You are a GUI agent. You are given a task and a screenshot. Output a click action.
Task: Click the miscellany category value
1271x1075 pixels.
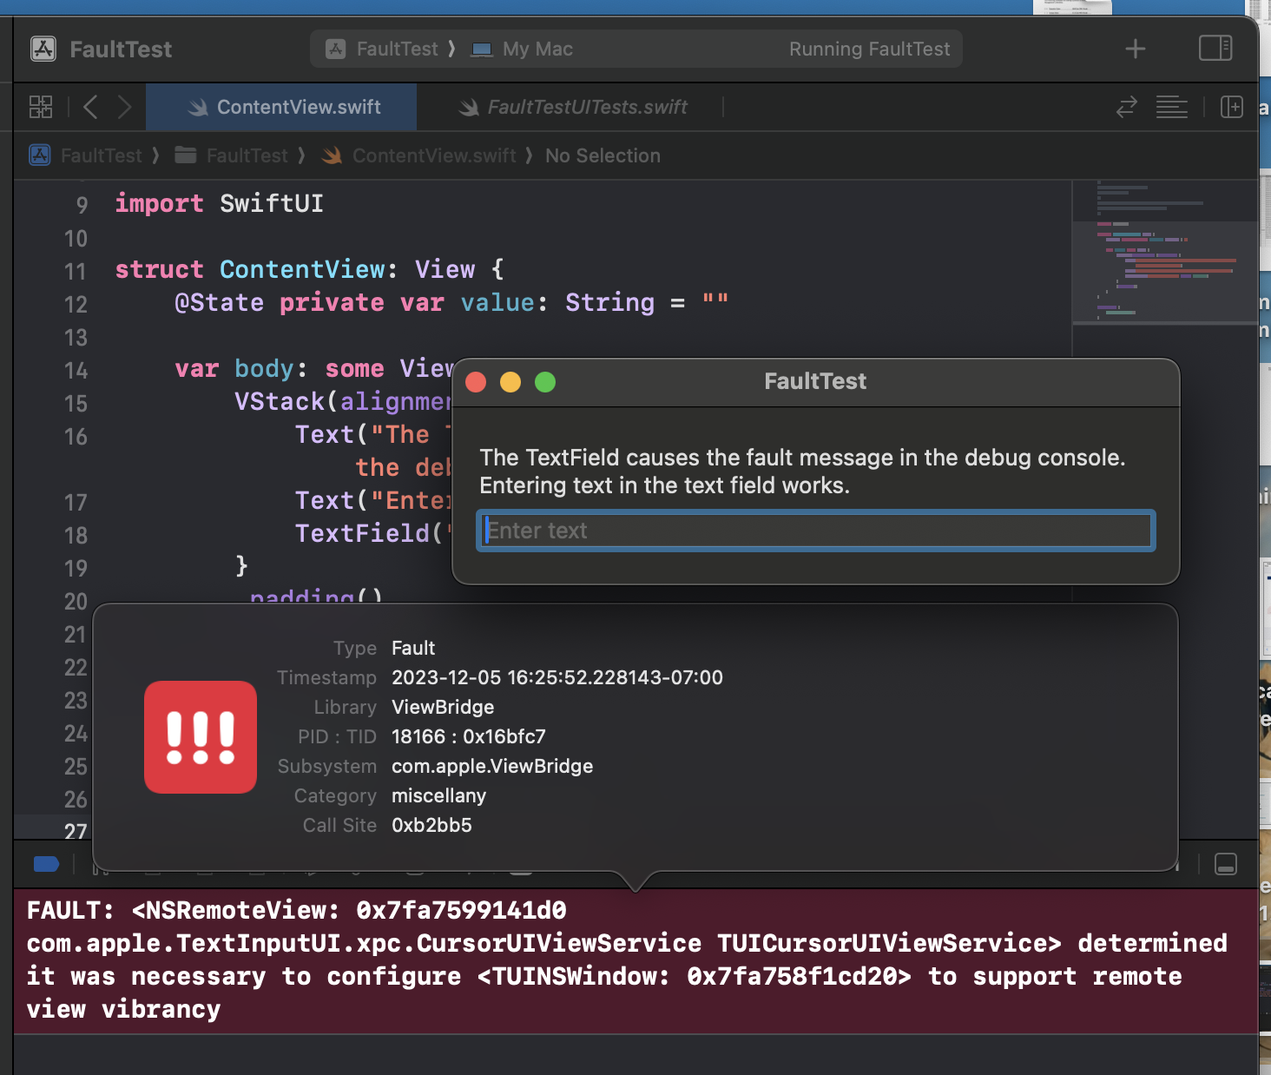[x=438, y=795]
